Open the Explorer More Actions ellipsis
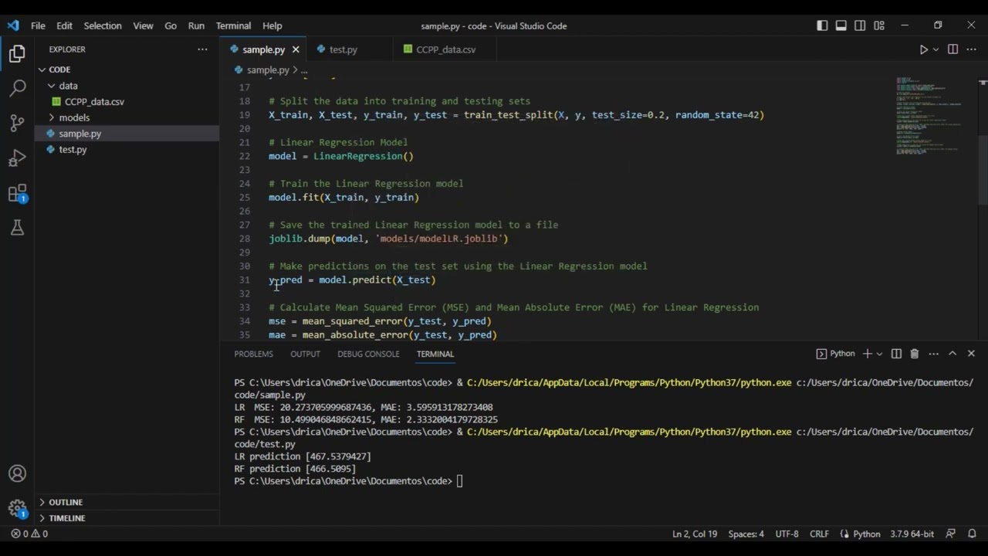The height and width of the screenshot is (556, 988). (202, 49)
